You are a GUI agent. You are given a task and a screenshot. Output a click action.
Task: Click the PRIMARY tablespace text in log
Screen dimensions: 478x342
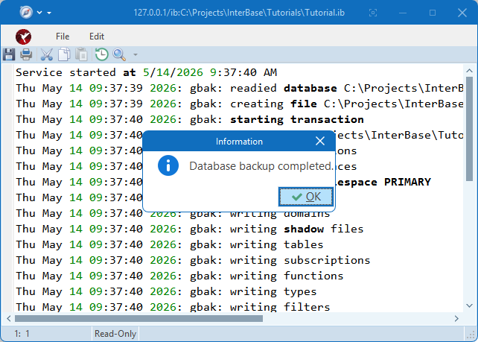pos(407,182)
